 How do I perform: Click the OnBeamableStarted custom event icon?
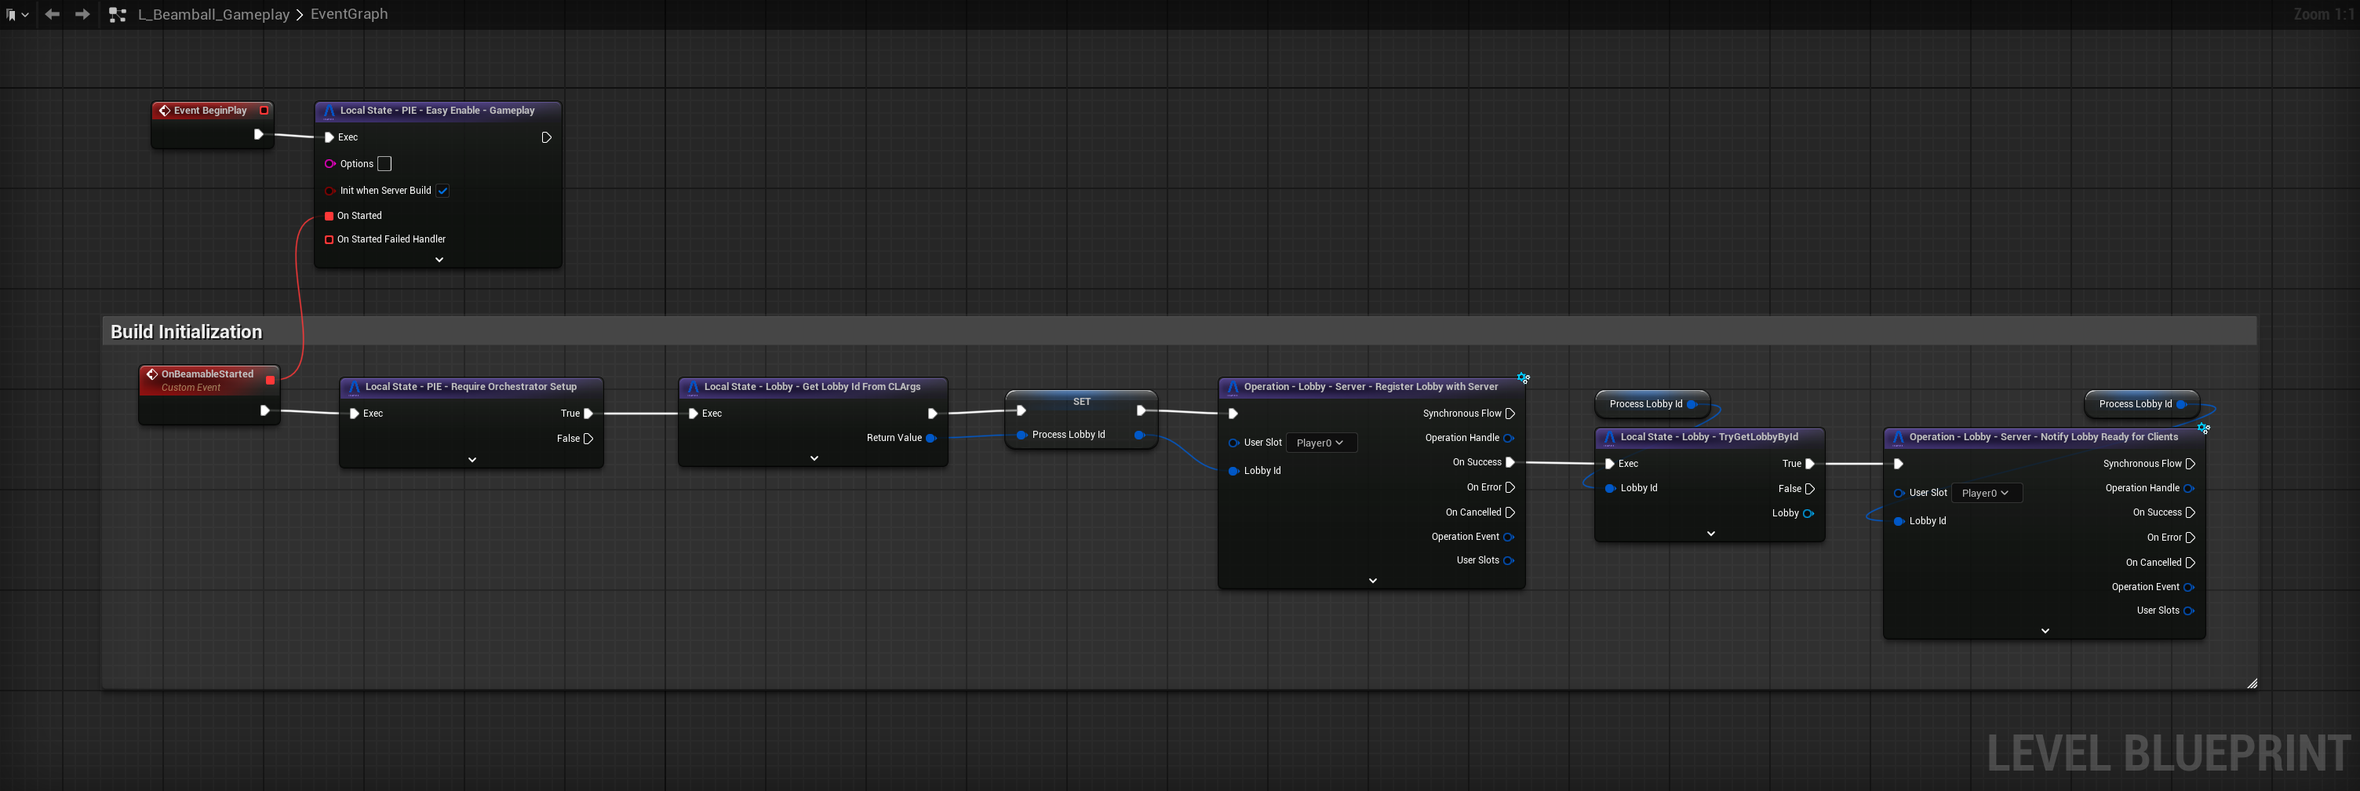(x=152, y=375)
